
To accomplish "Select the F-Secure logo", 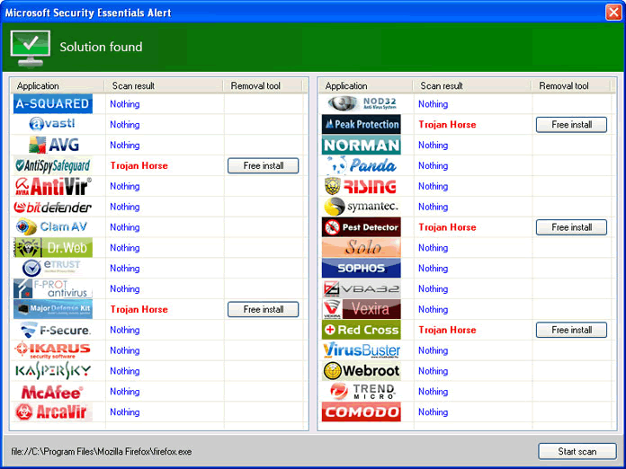I will pyautogui.click(x=55, y=330).
